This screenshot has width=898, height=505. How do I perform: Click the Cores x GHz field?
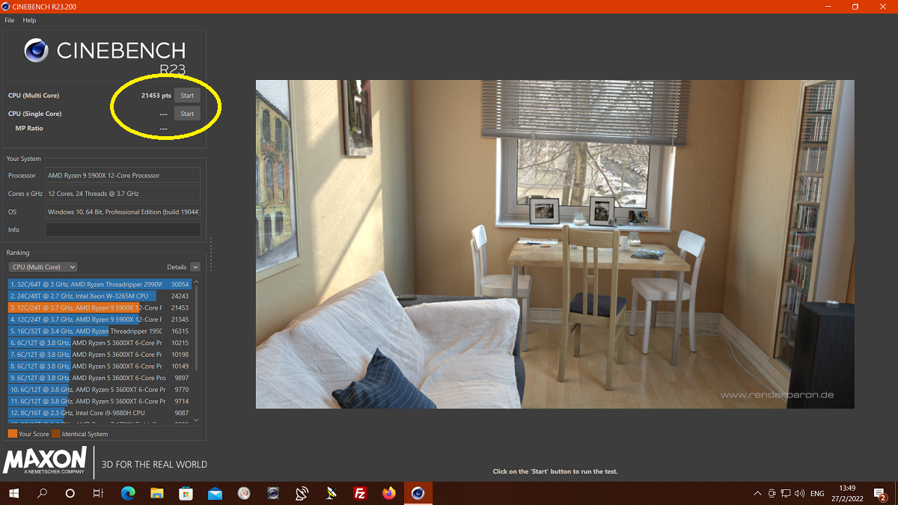coord(123,193)
